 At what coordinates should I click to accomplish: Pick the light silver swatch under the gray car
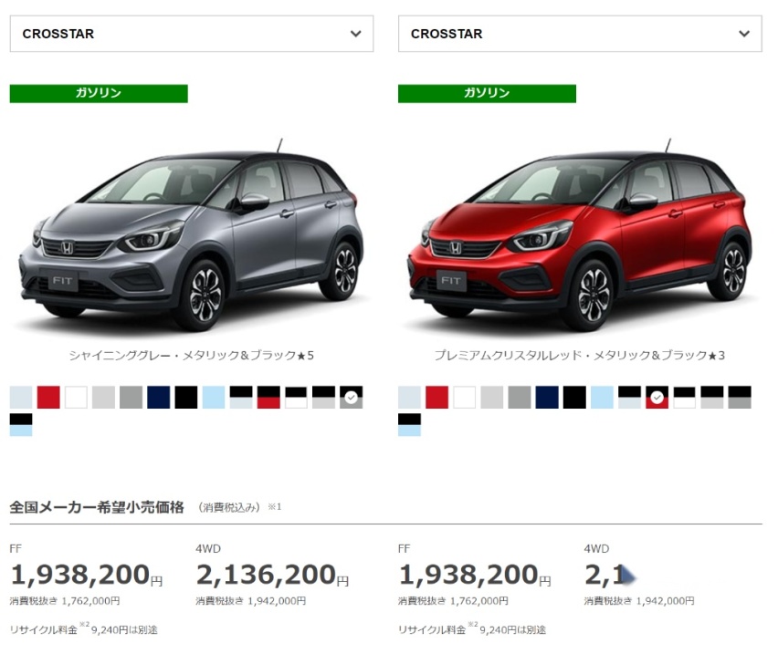pyautogui.click(x=104, y=398)
